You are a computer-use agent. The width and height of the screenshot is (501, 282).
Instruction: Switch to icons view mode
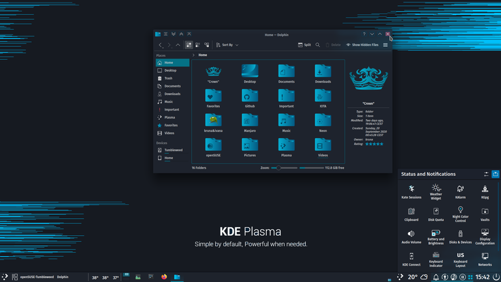click(x=189, y=45)
